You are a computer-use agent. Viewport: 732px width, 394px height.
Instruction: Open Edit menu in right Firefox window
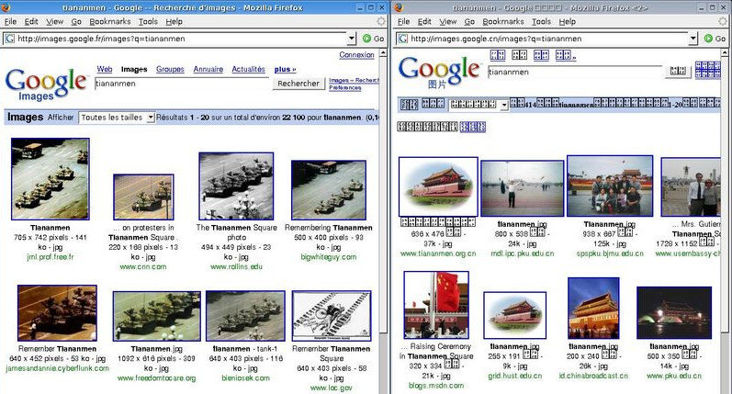(x=424, y=21)
